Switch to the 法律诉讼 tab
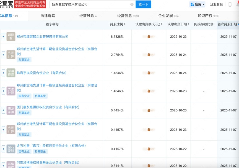Screen dimensions: 239x168 coord(48,16)
